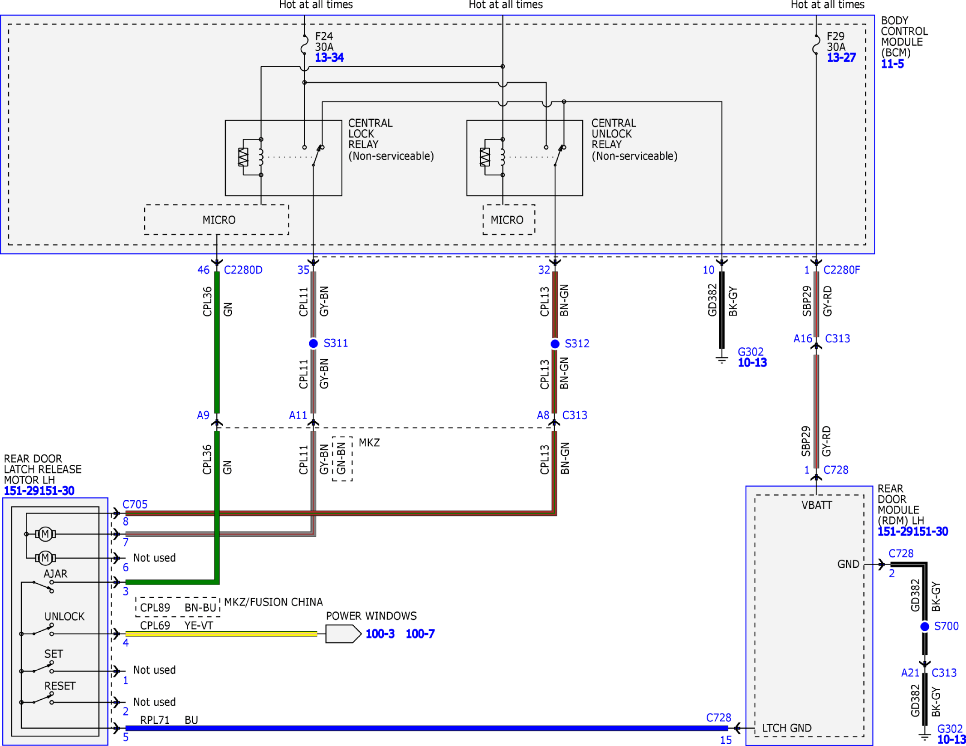Click the 100-3 Power Windows reference
Screen dimensions: 966x746
pos(380,634)
